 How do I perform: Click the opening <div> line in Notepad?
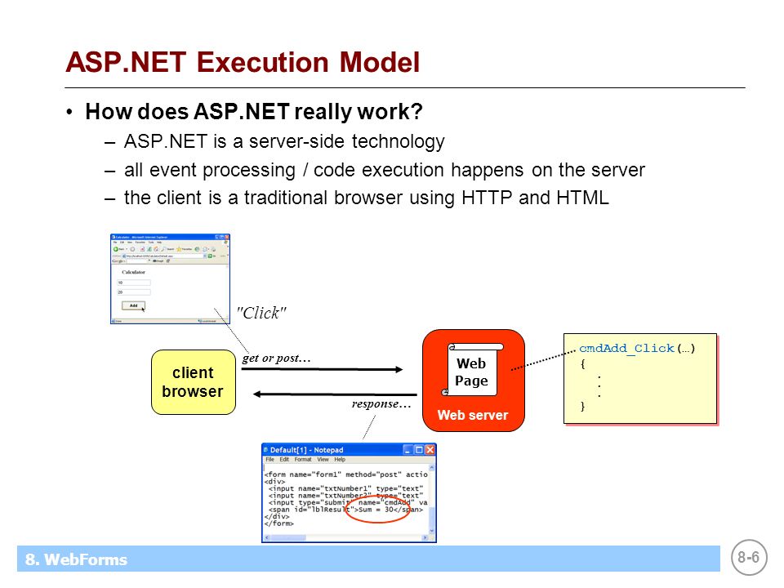(274, 482)
